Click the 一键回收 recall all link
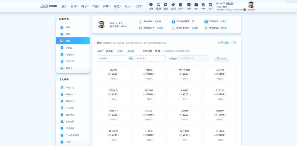This screenshot has width=297, height=146. (130, 51)
